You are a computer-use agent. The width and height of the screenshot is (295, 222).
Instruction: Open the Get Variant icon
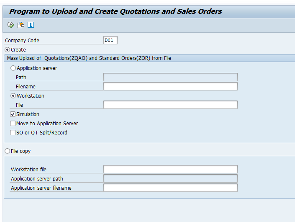[21, 25]
